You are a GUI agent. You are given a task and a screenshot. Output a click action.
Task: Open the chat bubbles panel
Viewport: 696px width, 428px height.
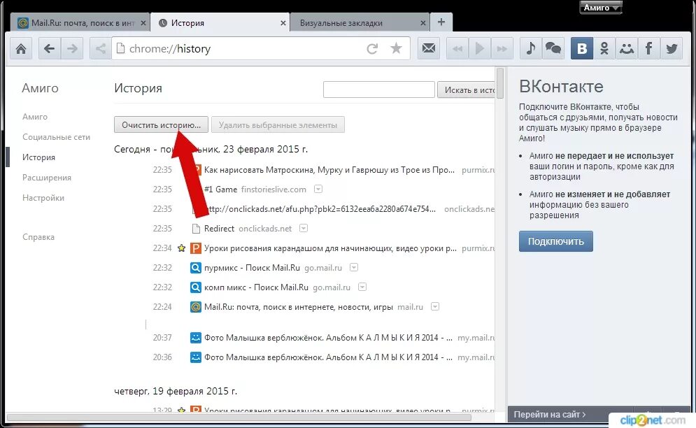point(553,48)
